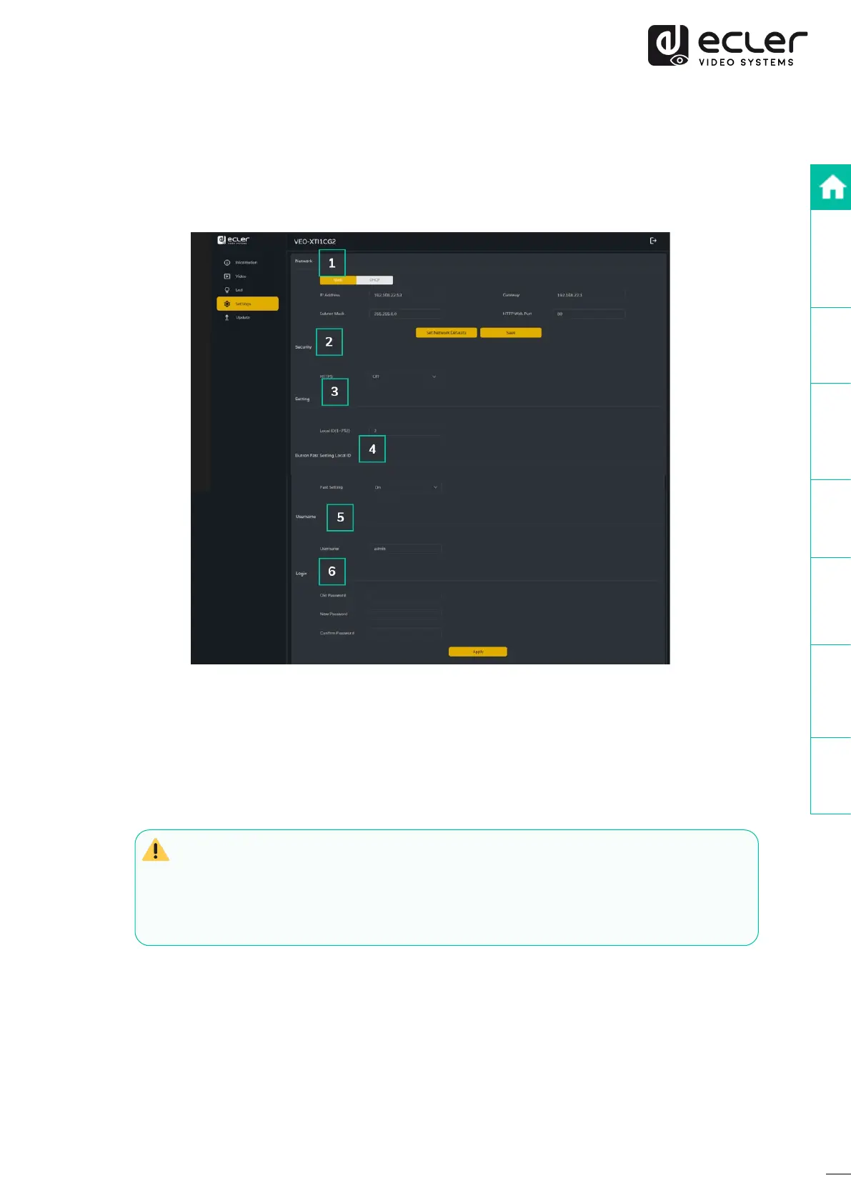Go to the Video menu item
Image resolution: width=851 pixels, height=1203 pixels.
point(241,276)
